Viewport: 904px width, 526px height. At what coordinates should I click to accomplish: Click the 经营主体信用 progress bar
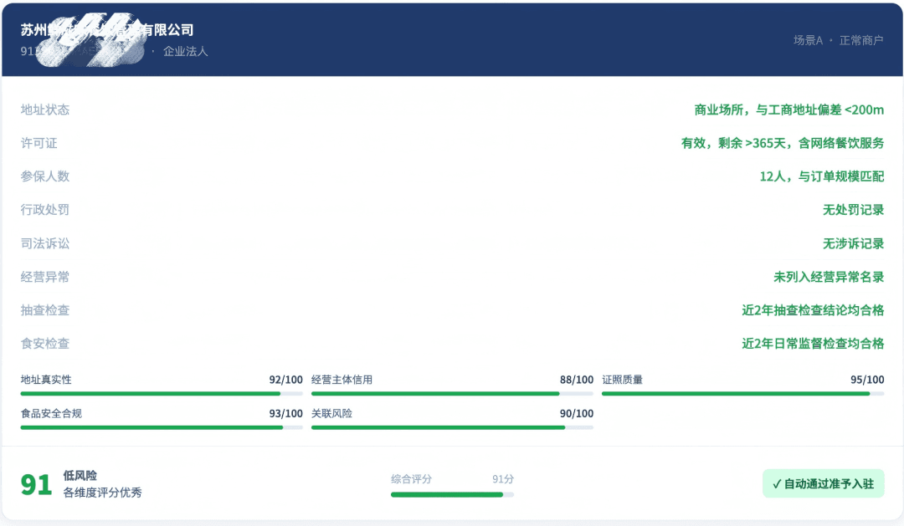coord(452,394)
